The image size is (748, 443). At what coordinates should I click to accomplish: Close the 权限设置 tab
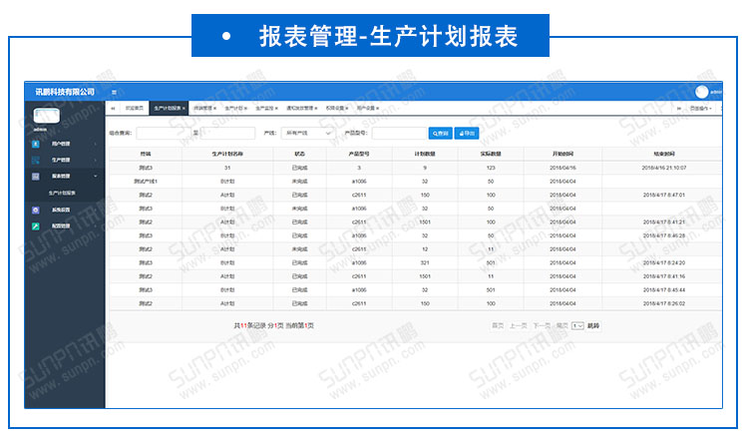click(x=347, y=109)
